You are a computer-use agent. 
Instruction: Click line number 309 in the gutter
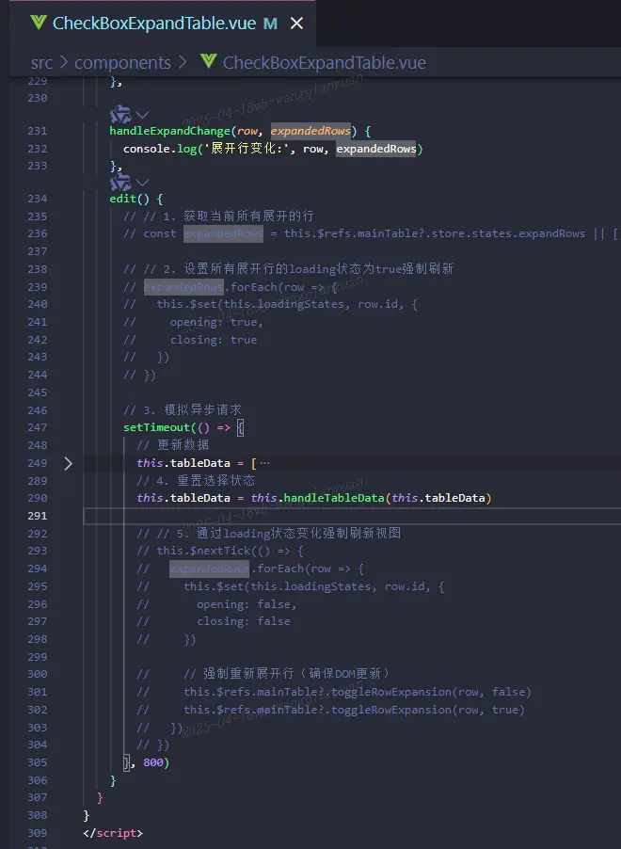pos(38,833)
